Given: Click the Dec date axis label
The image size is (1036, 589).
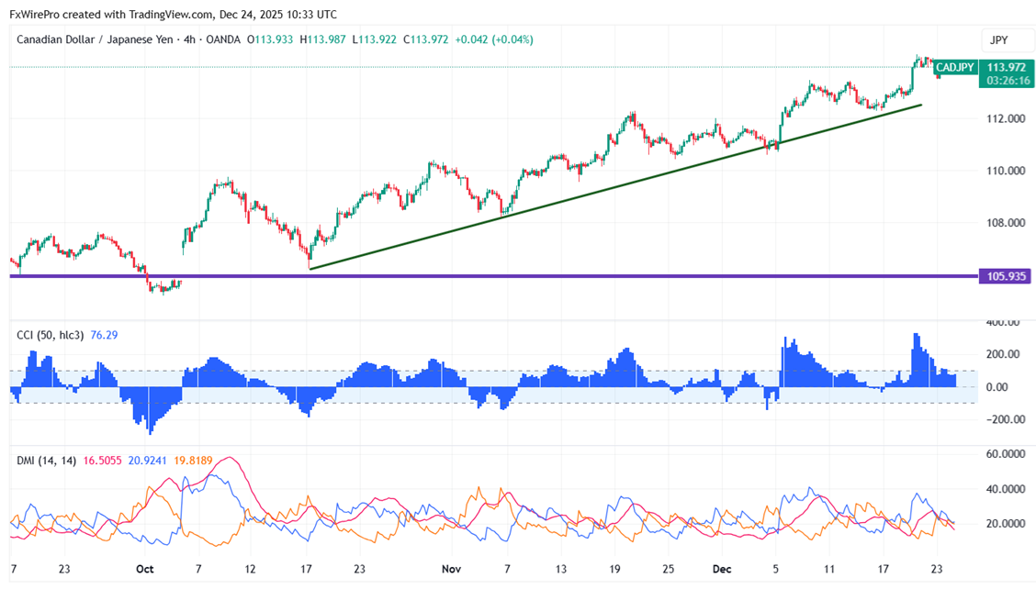Looking at the screenshot, I should pyautogui.click(x=722, y=569).
